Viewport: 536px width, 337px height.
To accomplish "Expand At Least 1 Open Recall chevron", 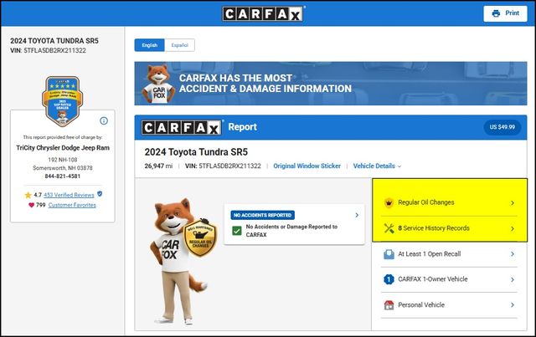I will tap(513, 254).
